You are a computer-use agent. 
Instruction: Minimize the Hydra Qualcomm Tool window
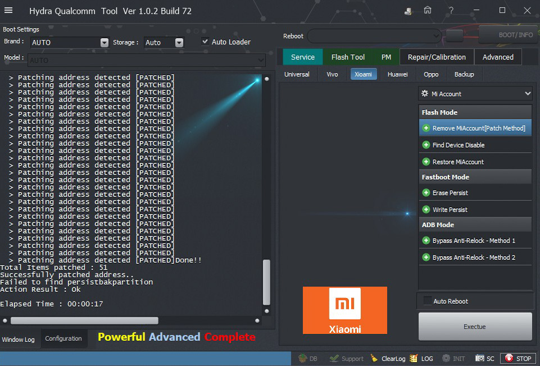(477, 10)
